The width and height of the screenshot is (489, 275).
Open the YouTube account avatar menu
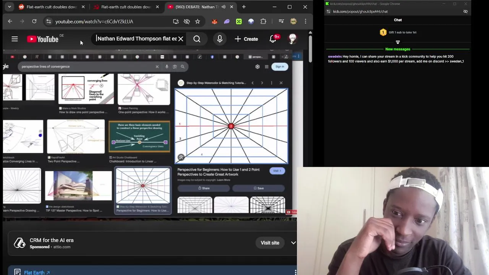(x=293, y=39)
